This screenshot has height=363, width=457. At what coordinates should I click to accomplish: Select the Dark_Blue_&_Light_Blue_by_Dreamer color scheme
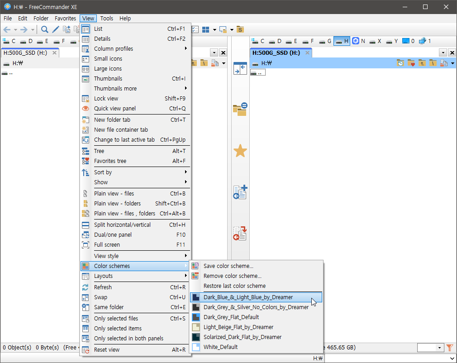tap(256, 297)
